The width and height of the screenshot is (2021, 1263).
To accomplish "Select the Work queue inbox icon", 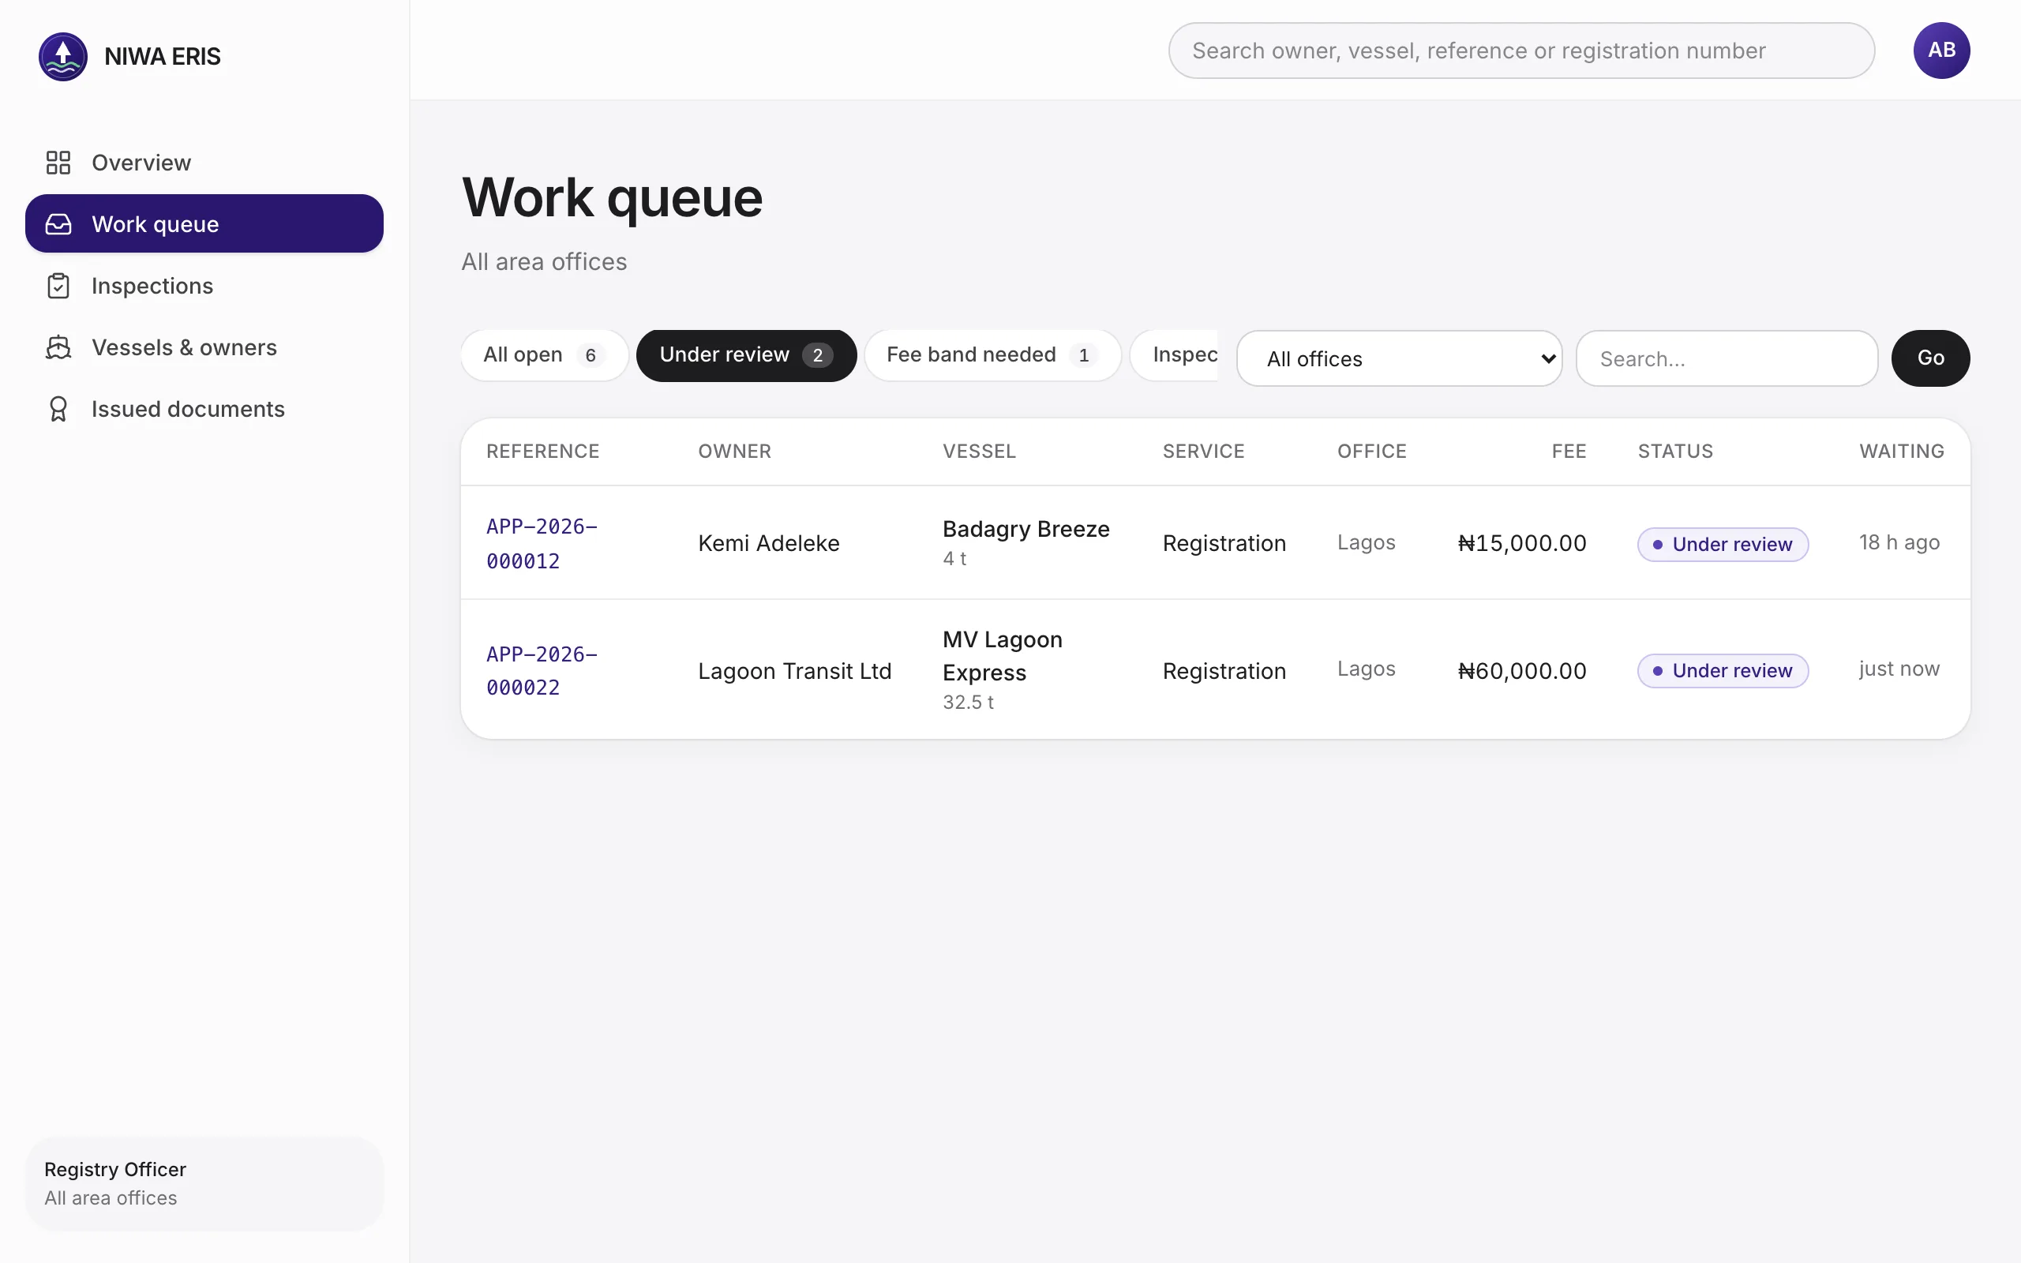I will pos(58,224).
